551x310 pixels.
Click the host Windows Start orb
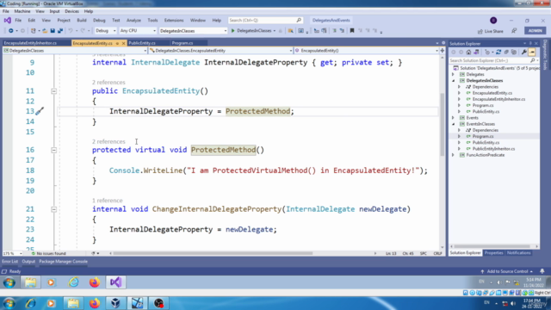point(9,303)
